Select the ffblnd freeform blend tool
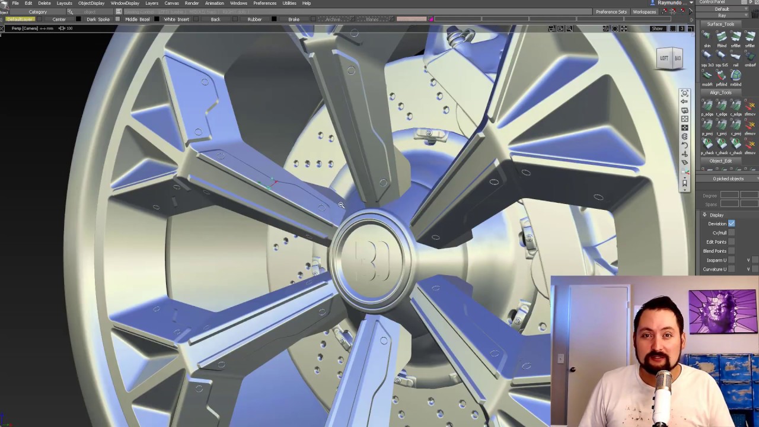 [x=722, y=39]
